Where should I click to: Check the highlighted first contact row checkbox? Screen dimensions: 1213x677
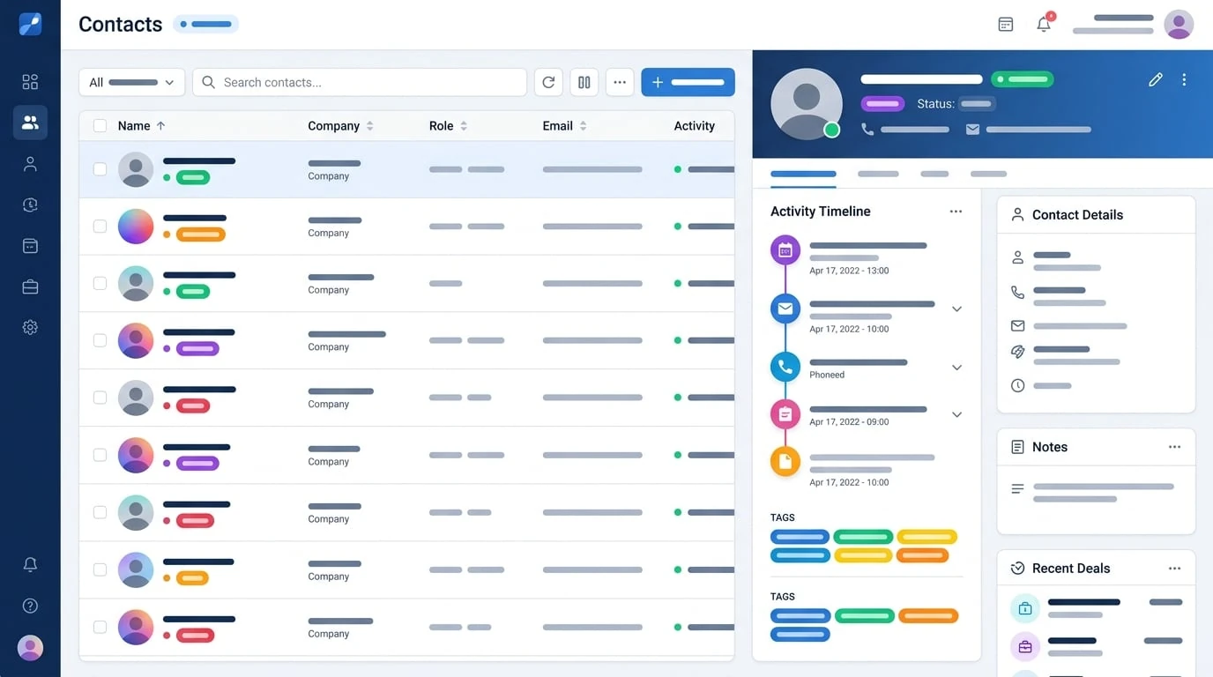(x=100, y=169)
